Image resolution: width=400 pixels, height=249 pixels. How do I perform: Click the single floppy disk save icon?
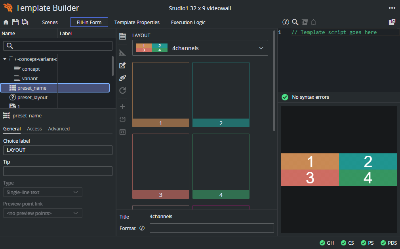(x=15, y=23)
